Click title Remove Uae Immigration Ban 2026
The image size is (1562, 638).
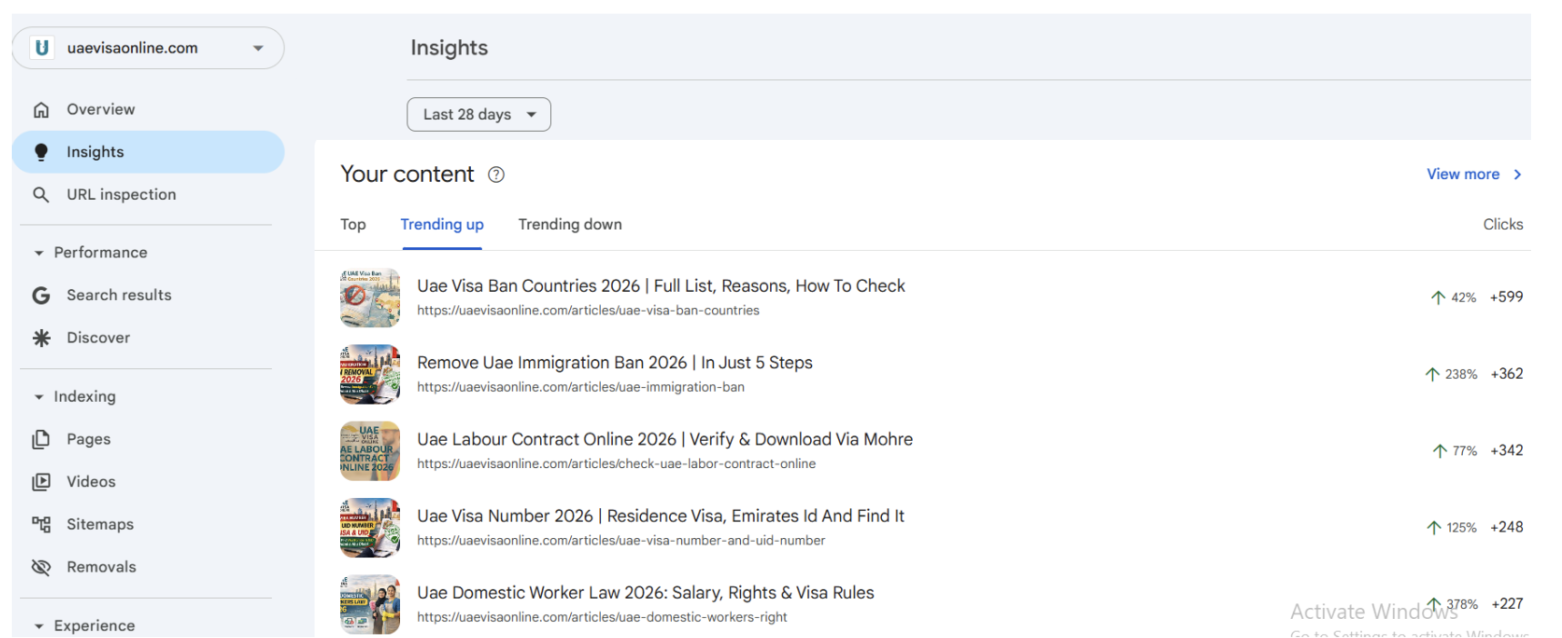pos(615,363)
